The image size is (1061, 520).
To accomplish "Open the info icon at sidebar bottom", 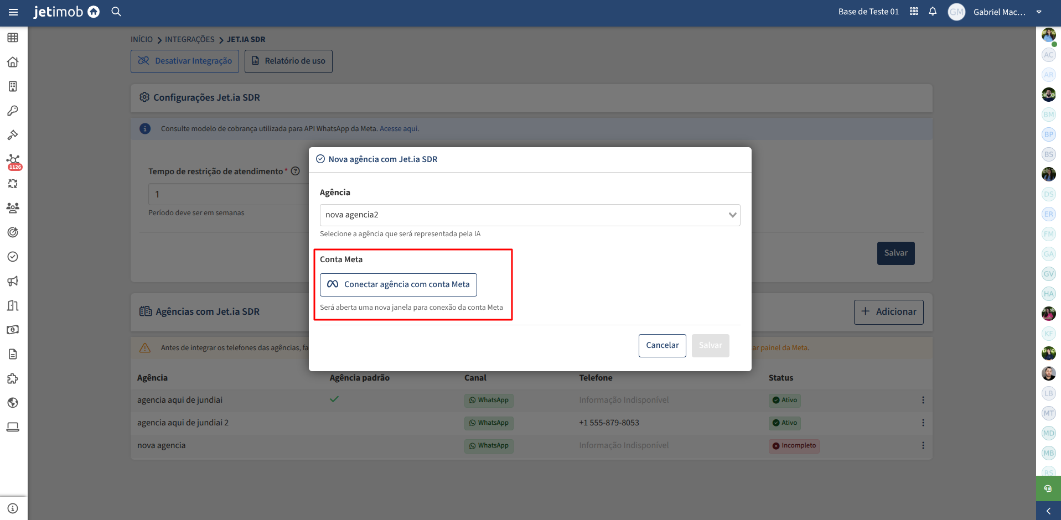I will [x=13, y=508].
